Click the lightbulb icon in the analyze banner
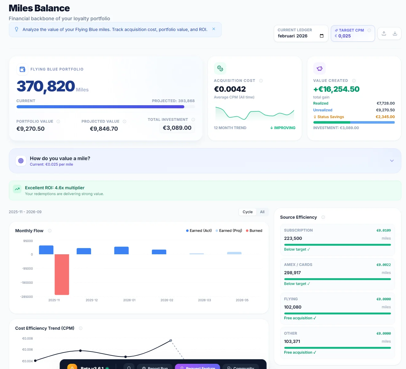This screenshot has height=369, width=406. pyautogui.click(x=17, y=29)
